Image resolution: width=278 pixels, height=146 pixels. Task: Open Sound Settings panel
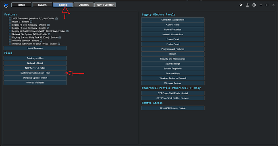pos(173,64)
